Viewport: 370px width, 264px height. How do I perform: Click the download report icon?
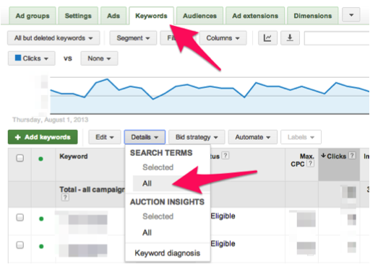coord(290,38)
